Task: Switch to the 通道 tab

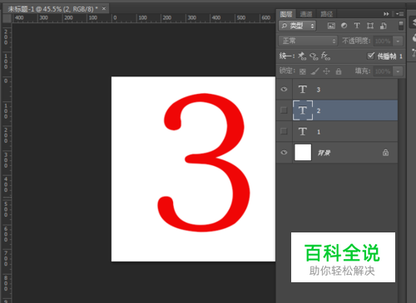Action: click(x=306, y=14)
